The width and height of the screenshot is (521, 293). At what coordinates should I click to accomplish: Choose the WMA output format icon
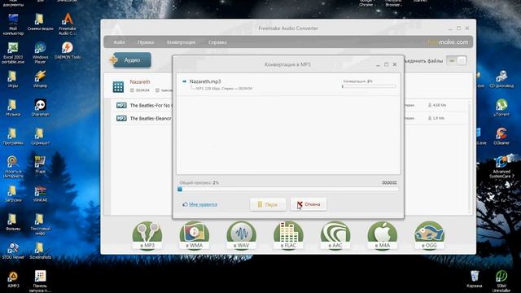(x=195, y=236)
